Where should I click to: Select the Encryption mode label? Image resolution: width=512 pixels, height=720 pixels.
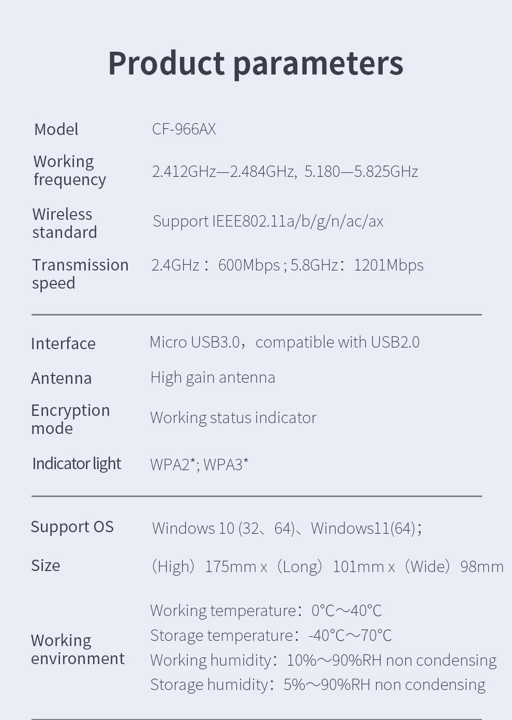70,419
